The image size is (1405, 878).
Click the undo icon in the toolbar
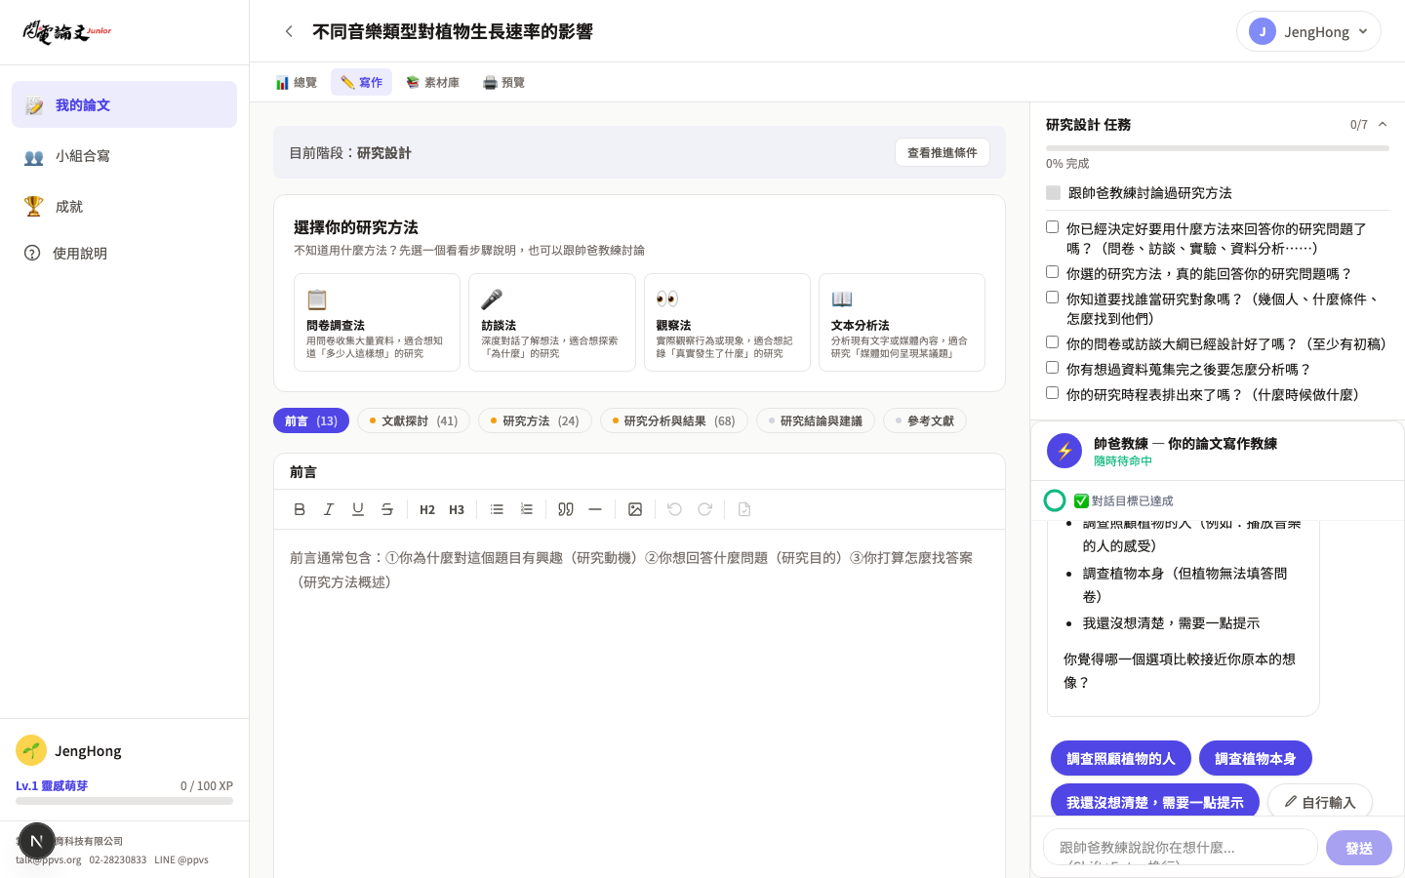(x=675, y=508)
